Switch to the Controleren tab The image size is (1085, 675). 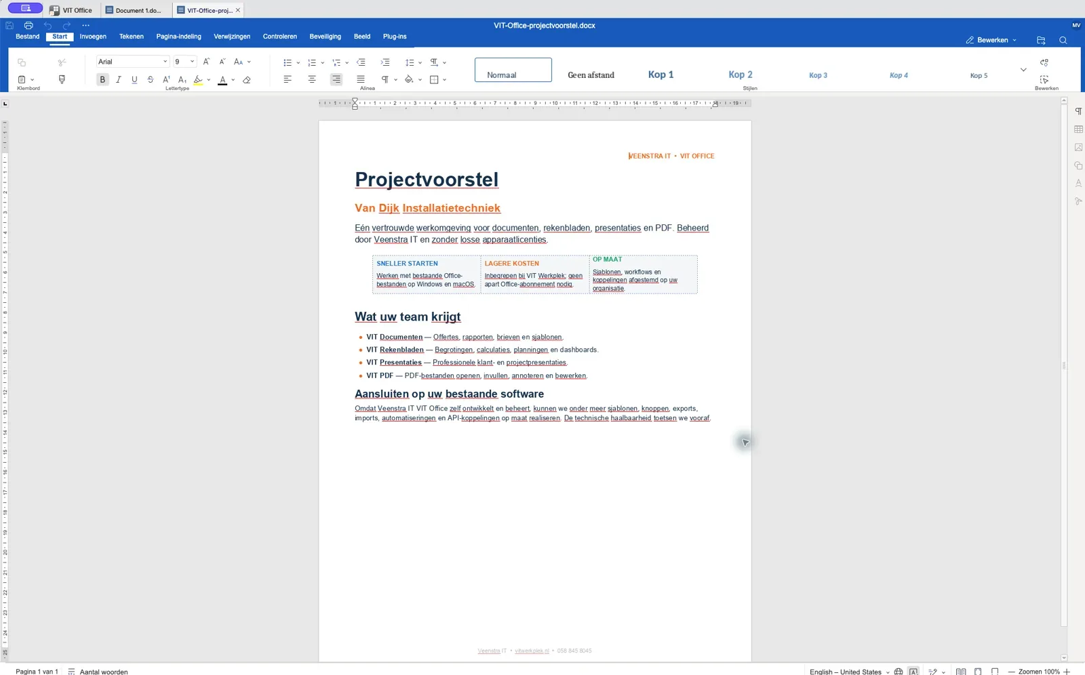[280, 37]
